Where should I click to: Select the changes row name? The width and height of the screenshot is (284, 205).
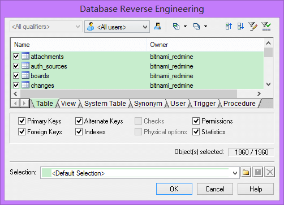click(x=42, y=86)
